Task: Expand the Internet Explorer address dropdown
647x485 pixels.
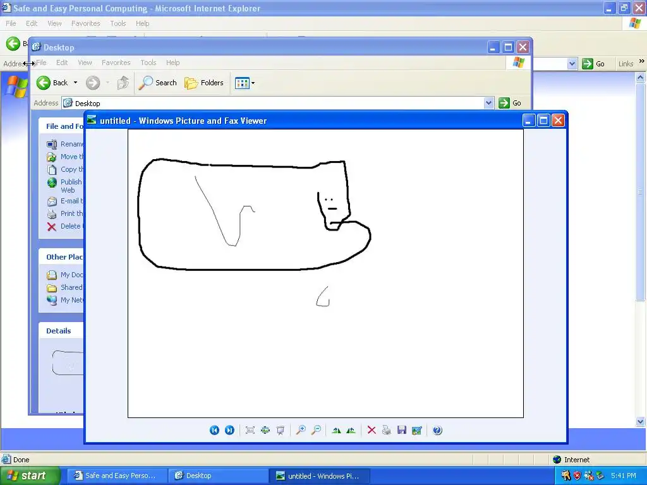Action: [x=572, y=64]
